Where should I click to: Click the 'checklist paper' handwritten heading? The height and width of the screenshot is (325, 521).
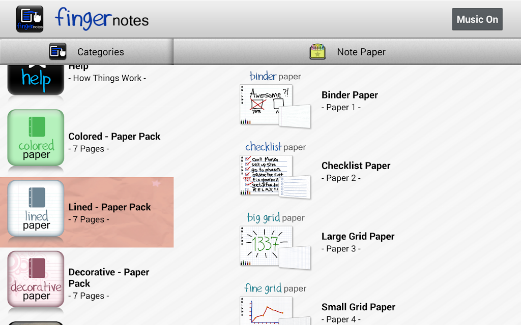click(x=275, y=147)
